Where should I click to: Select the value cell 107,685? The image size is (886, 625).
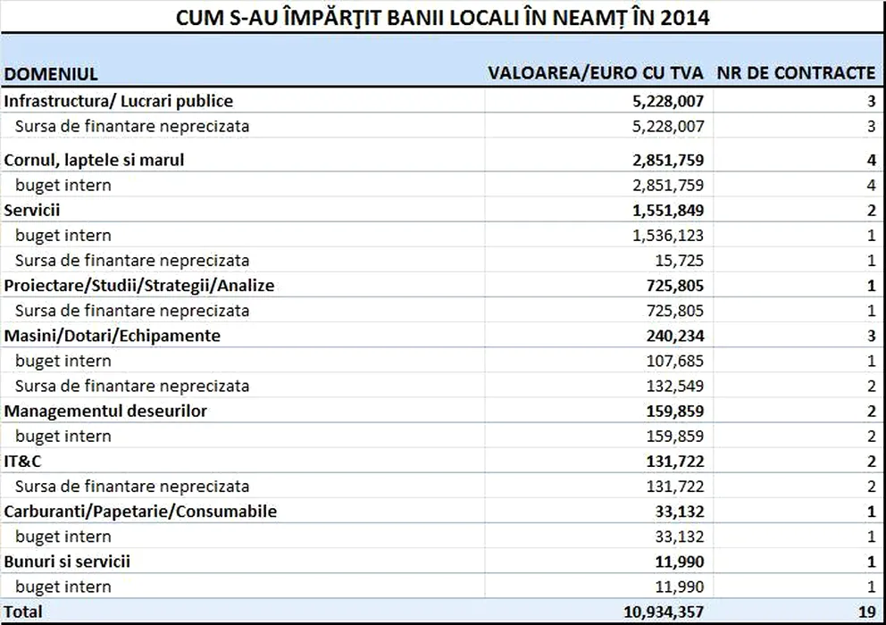click(x=674, y=361)
